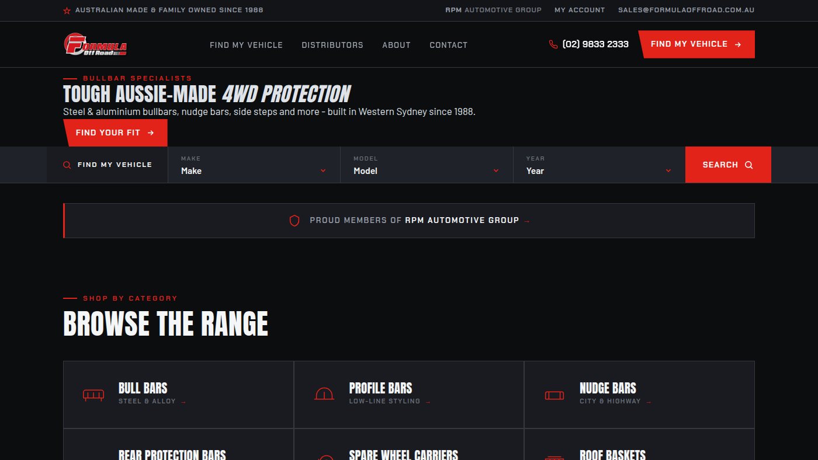This screenshot has height=460, width=818.
Task: Click the Year dropdown chevron
Action: coord(668,171)
